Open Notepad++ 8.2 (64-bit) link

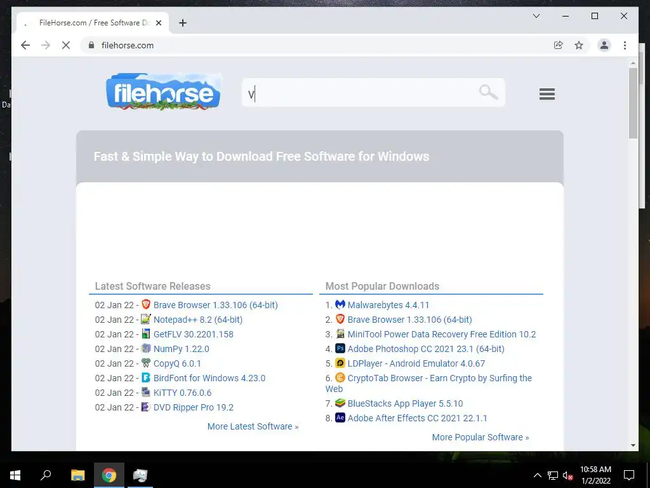pyautogui.click(x=198, y=320)
